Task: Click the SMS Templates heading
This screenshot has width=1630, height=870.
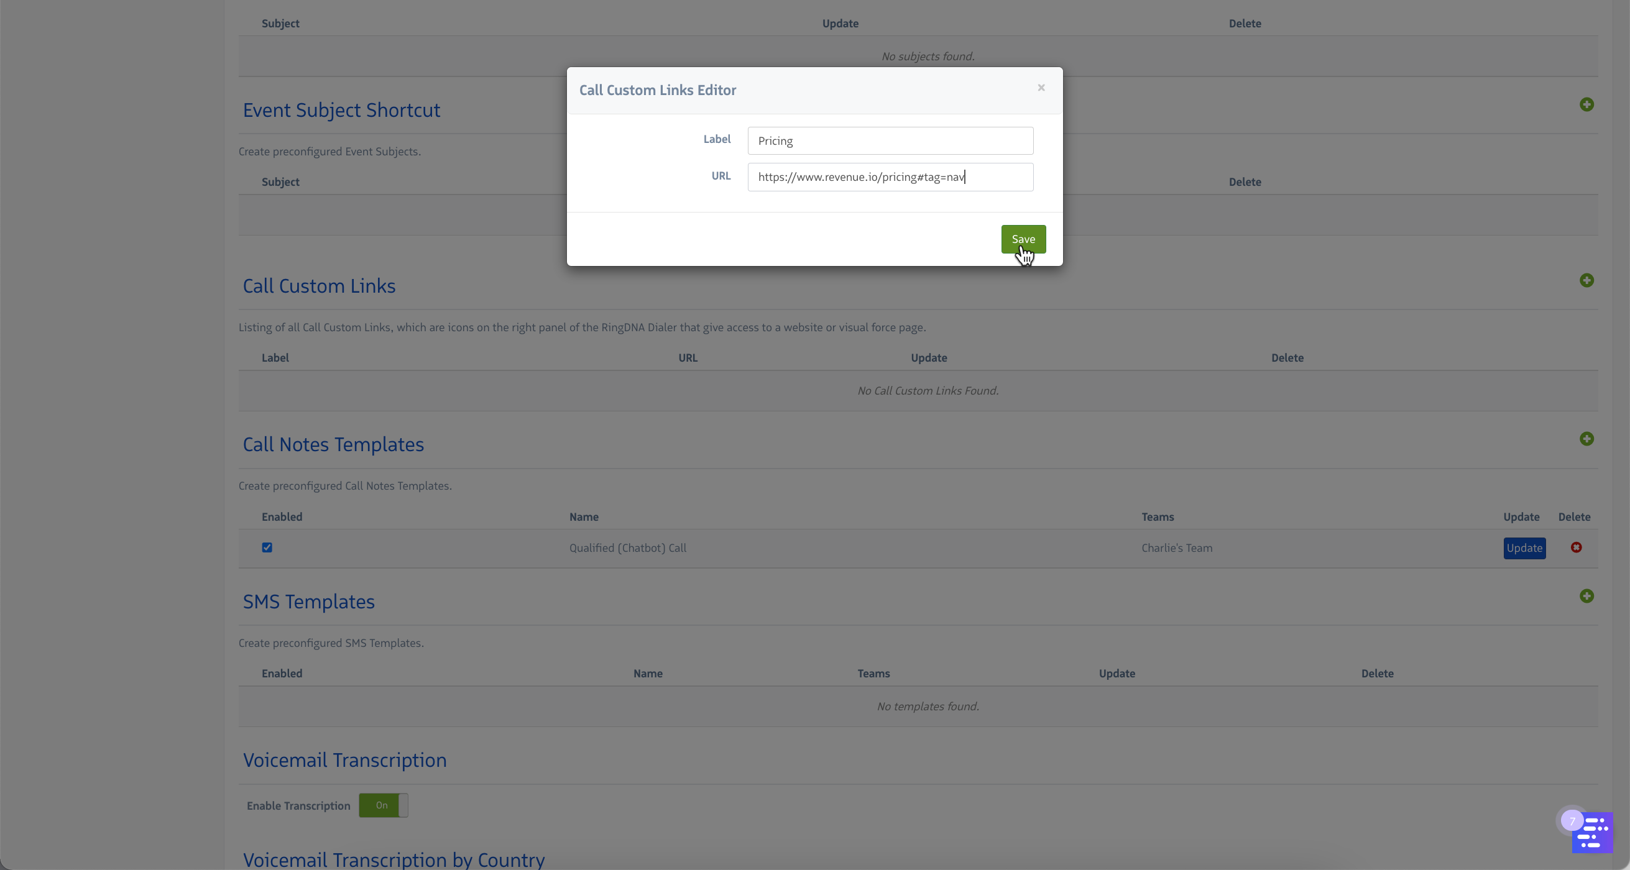Action: (308, 602)
